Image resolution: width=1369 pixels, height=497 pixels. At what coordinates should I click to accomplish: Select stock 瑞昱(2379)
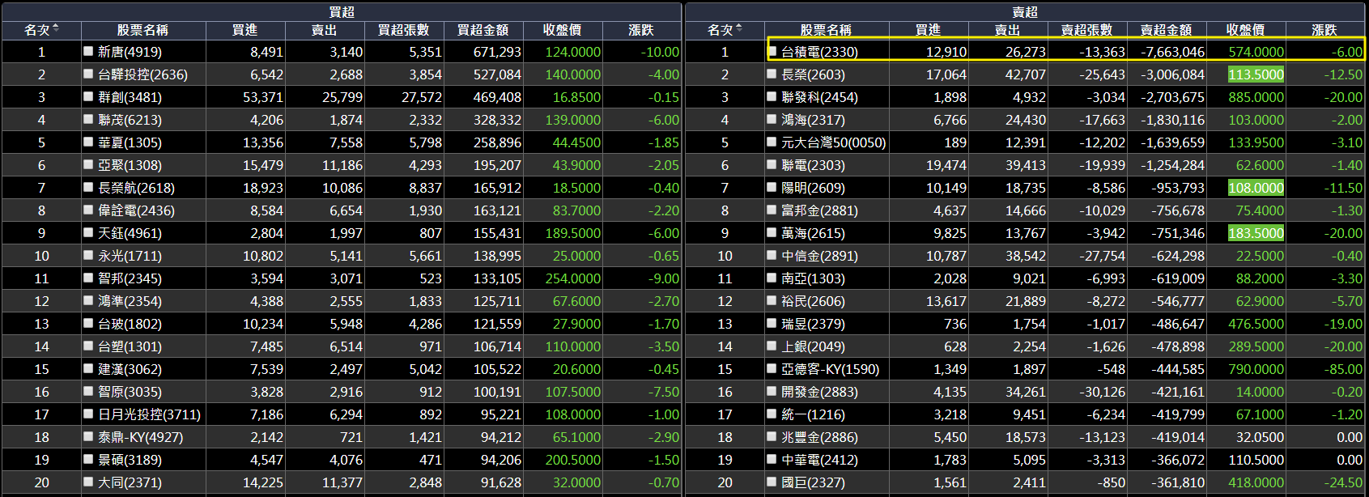click(813, 324)
